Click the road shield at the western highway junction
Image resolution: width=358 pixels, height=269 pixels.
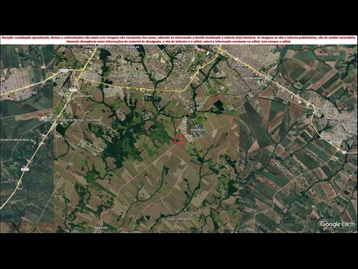coord(64,70)
